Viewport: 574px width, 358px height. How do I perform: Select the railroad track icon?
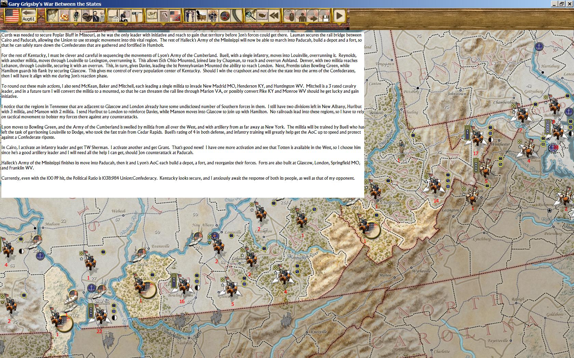236,15
